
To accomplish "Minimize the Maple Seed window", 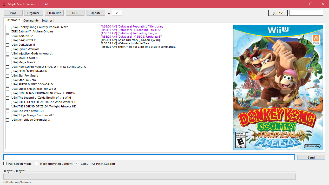I will click(x=299, y=4).
